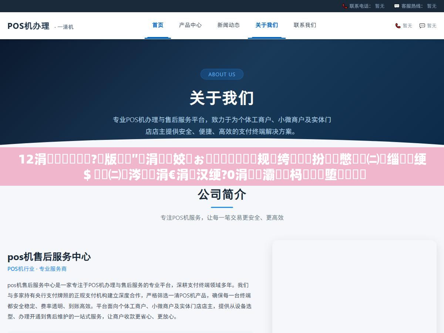Screen dimensions: 444x333
Task: Open the 首页 navigation tab
Action: (x=158, y=25)
